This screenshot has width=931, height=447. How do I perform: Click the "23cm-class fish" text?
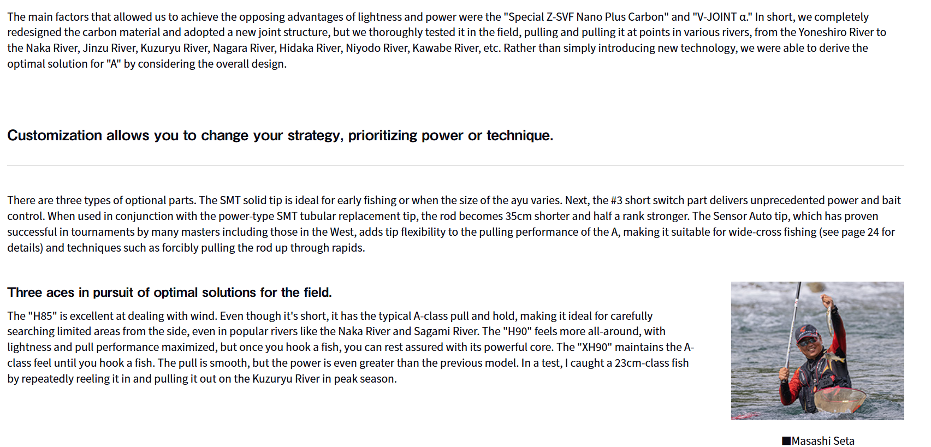pyautogui.click(x=651, y=363)
